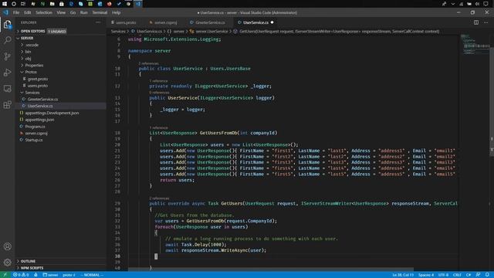
Task: Click the notifications bell in status bar
Action: [x=487, y=275]
